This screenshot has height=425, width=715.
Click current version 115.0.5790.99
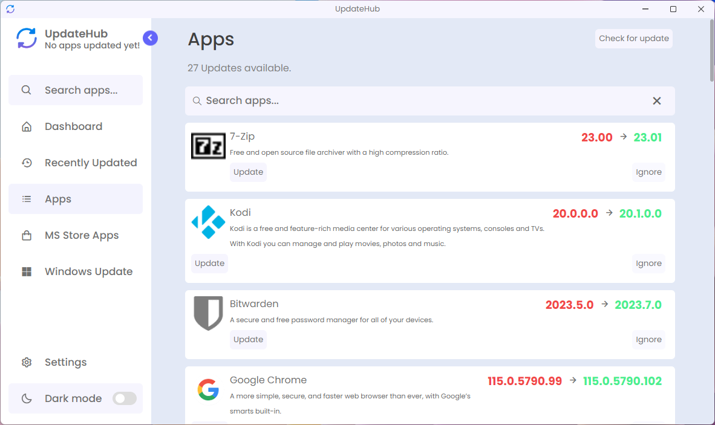[x=524, y=381]
